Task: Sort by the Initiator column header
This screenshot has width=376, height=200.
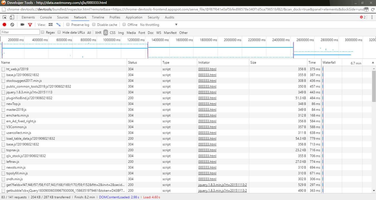Action: 223,63
